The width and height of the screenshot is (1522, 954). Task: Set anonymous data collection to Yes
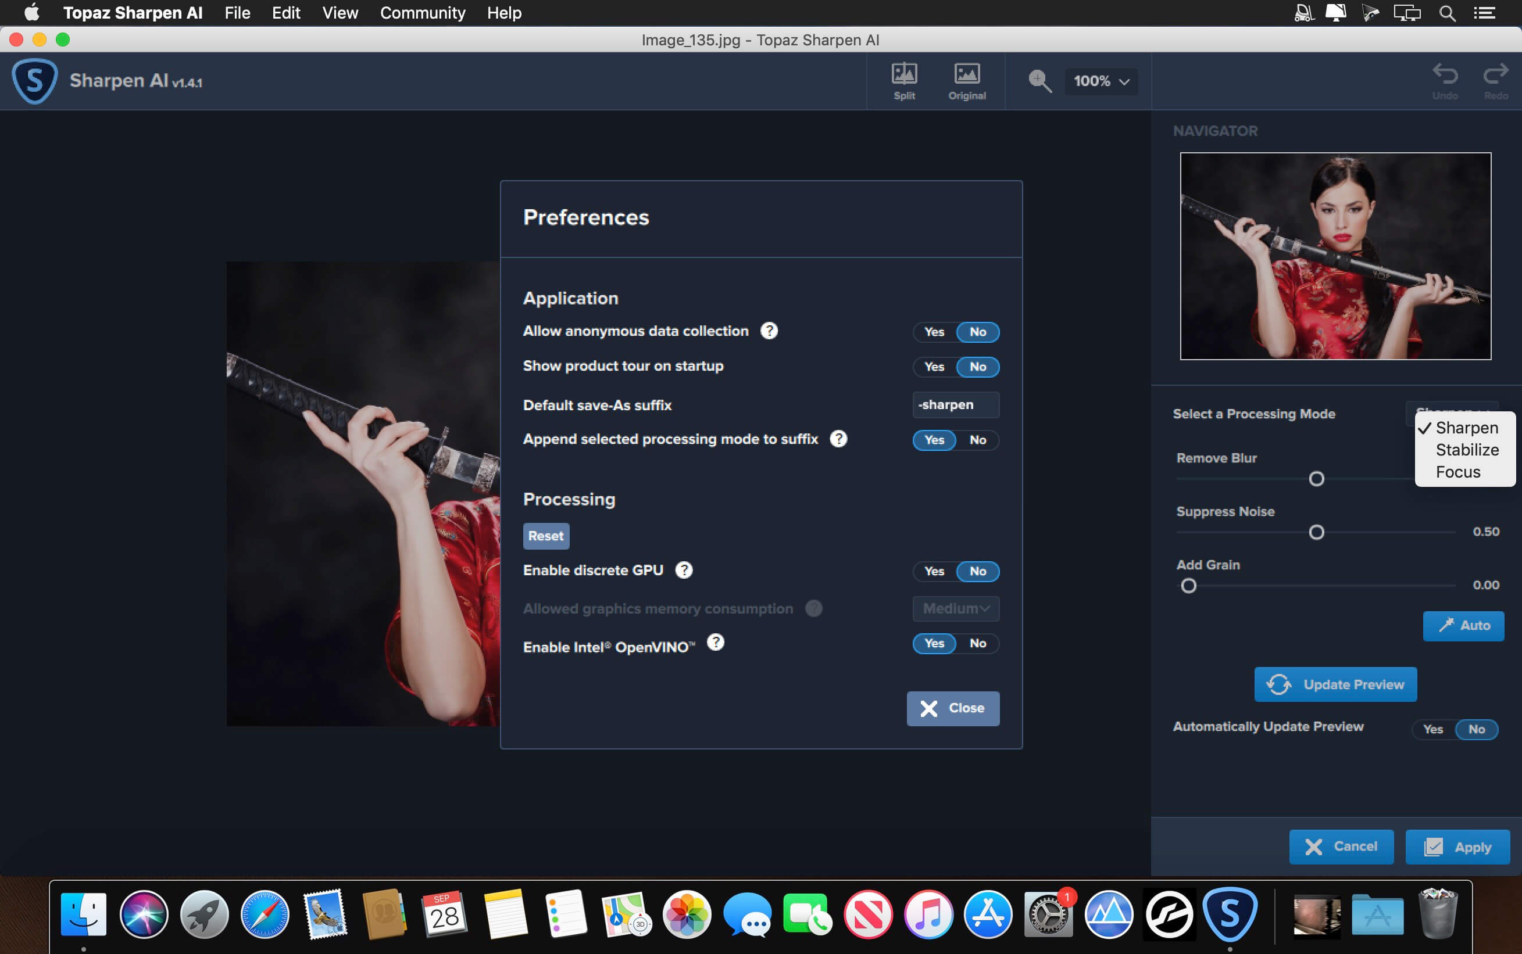pyautogui.click(x=934, y=332)
